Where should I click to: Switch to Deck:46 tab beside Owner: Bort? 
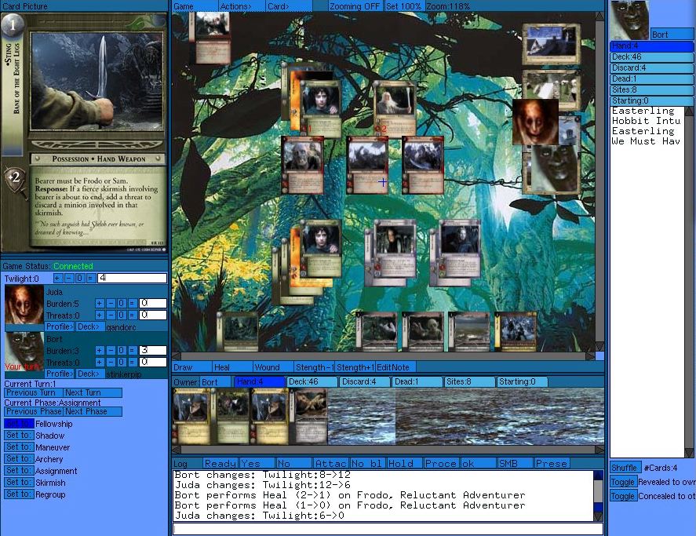tap(312, 382)
